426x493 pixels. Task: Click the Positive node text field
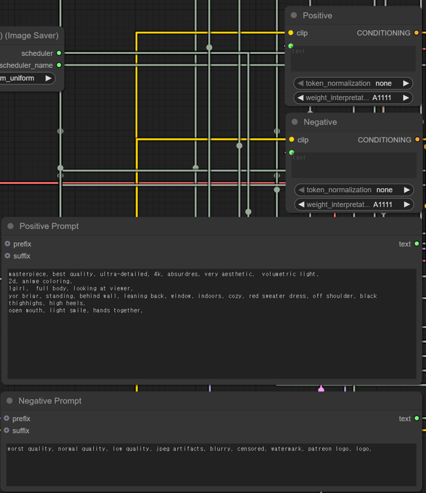coord(353,59)
